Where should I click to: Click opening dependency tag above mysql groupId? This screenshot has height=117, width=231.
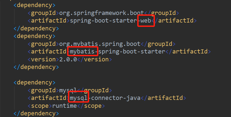(x=35, y=83)
